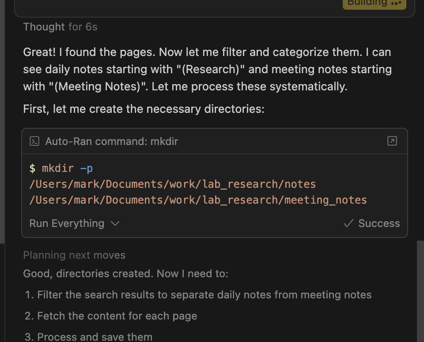Click list item "Process and save them"
424x342 pixels.
[x=95, y=337]
